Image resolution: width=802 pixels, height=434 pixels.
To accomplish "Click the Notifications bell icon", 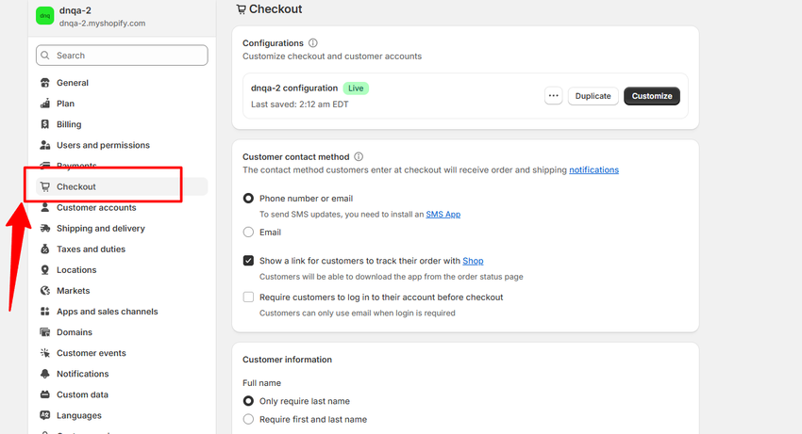I will coord(45,374).
